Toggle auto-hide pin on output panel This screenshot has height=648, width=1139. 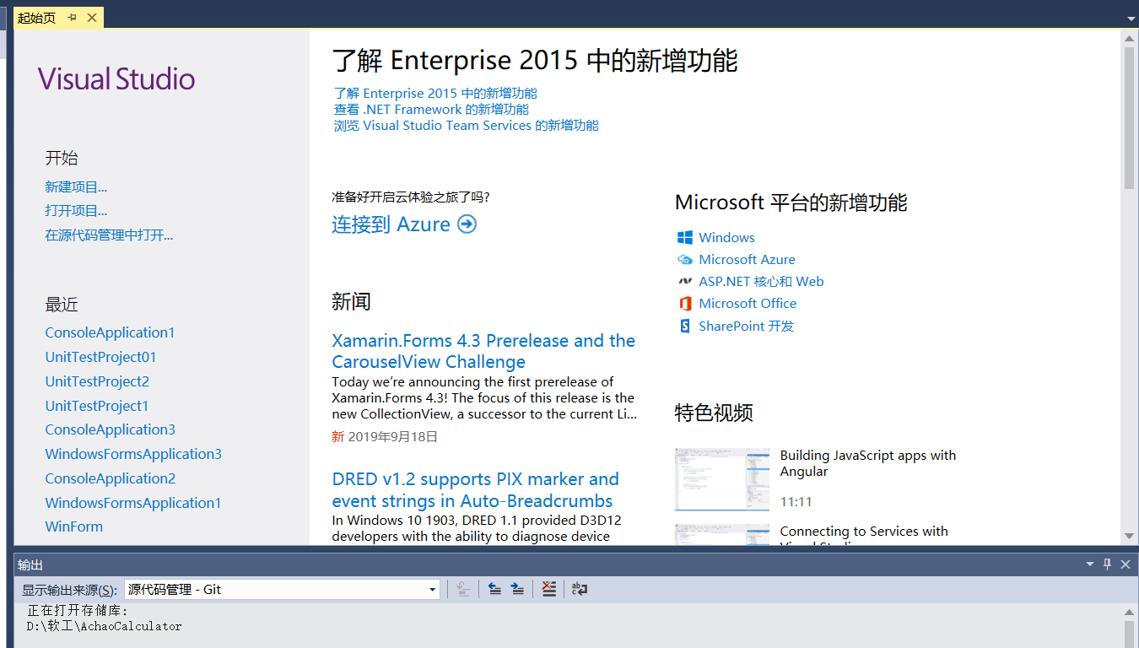[1108, 564]
